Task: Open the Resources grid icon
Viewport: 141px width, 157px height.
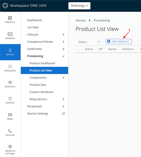Action: pos(10,66)
